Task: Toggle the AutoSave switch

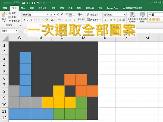Action: [x=16, y=3]
